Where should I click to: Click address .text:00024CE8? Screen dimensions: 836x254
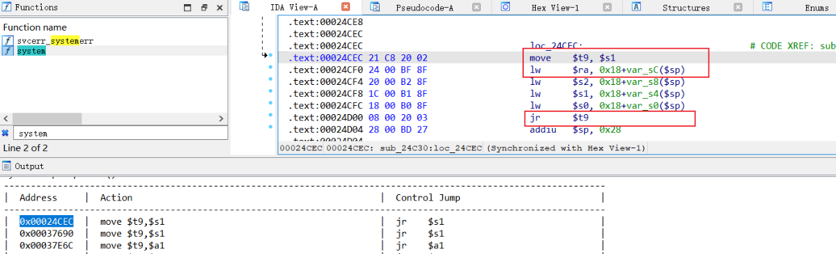[325, 22]
